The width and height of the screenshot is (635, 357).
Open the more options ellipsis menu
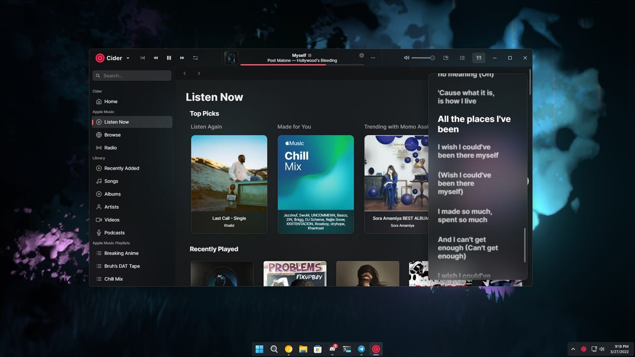pos(373,58)
